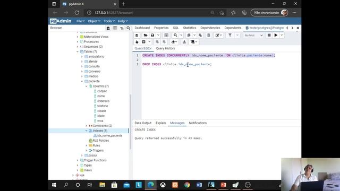Open the Edit pencil menu
The height and width of the screenshot is (191, 340).
point(218,36)
